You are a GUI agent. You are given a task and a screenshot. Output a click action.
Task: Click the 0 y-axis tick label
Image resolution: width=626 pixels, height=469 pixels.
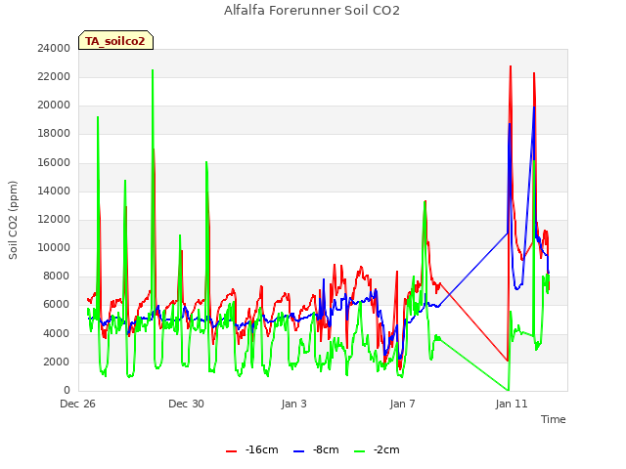(x=67, y=391)
